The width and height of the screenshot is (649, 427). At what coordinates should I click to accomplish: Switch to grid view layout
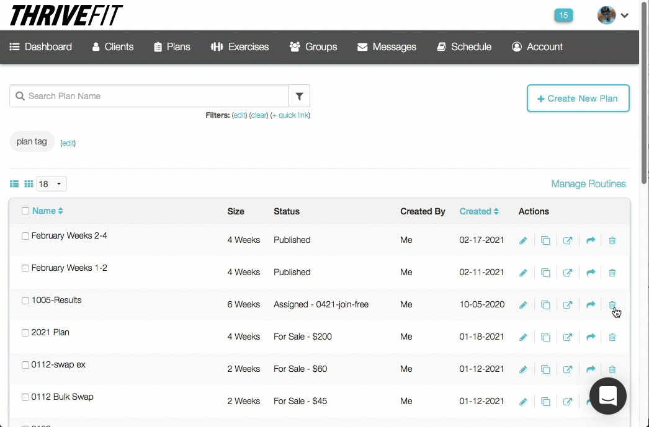tap(29, 184)
